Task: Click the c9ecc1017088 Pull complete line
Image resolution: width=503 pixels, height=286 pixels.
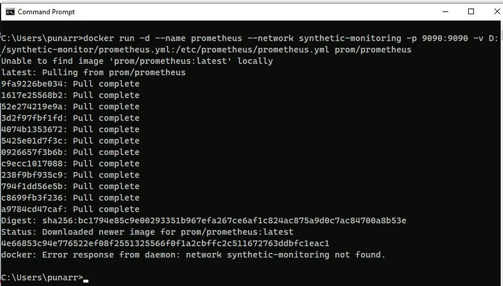Action: coord(70,164)
